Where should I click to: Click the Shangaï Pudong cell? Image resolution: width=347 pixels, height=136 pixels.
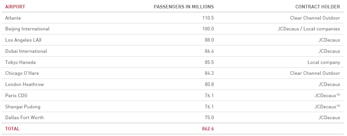[x=23, y=107]
